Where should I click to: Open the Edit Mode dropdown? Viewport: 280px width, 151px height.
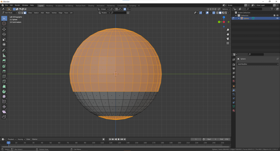coord(10,13)
